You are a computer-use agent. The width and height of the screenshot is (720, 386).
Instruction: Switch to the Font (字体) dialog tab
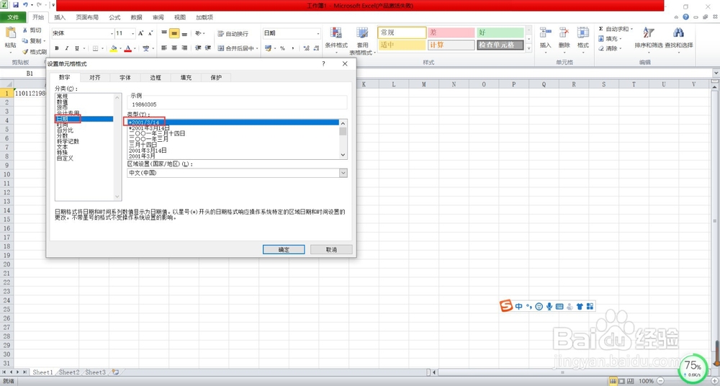coord(125,78)
